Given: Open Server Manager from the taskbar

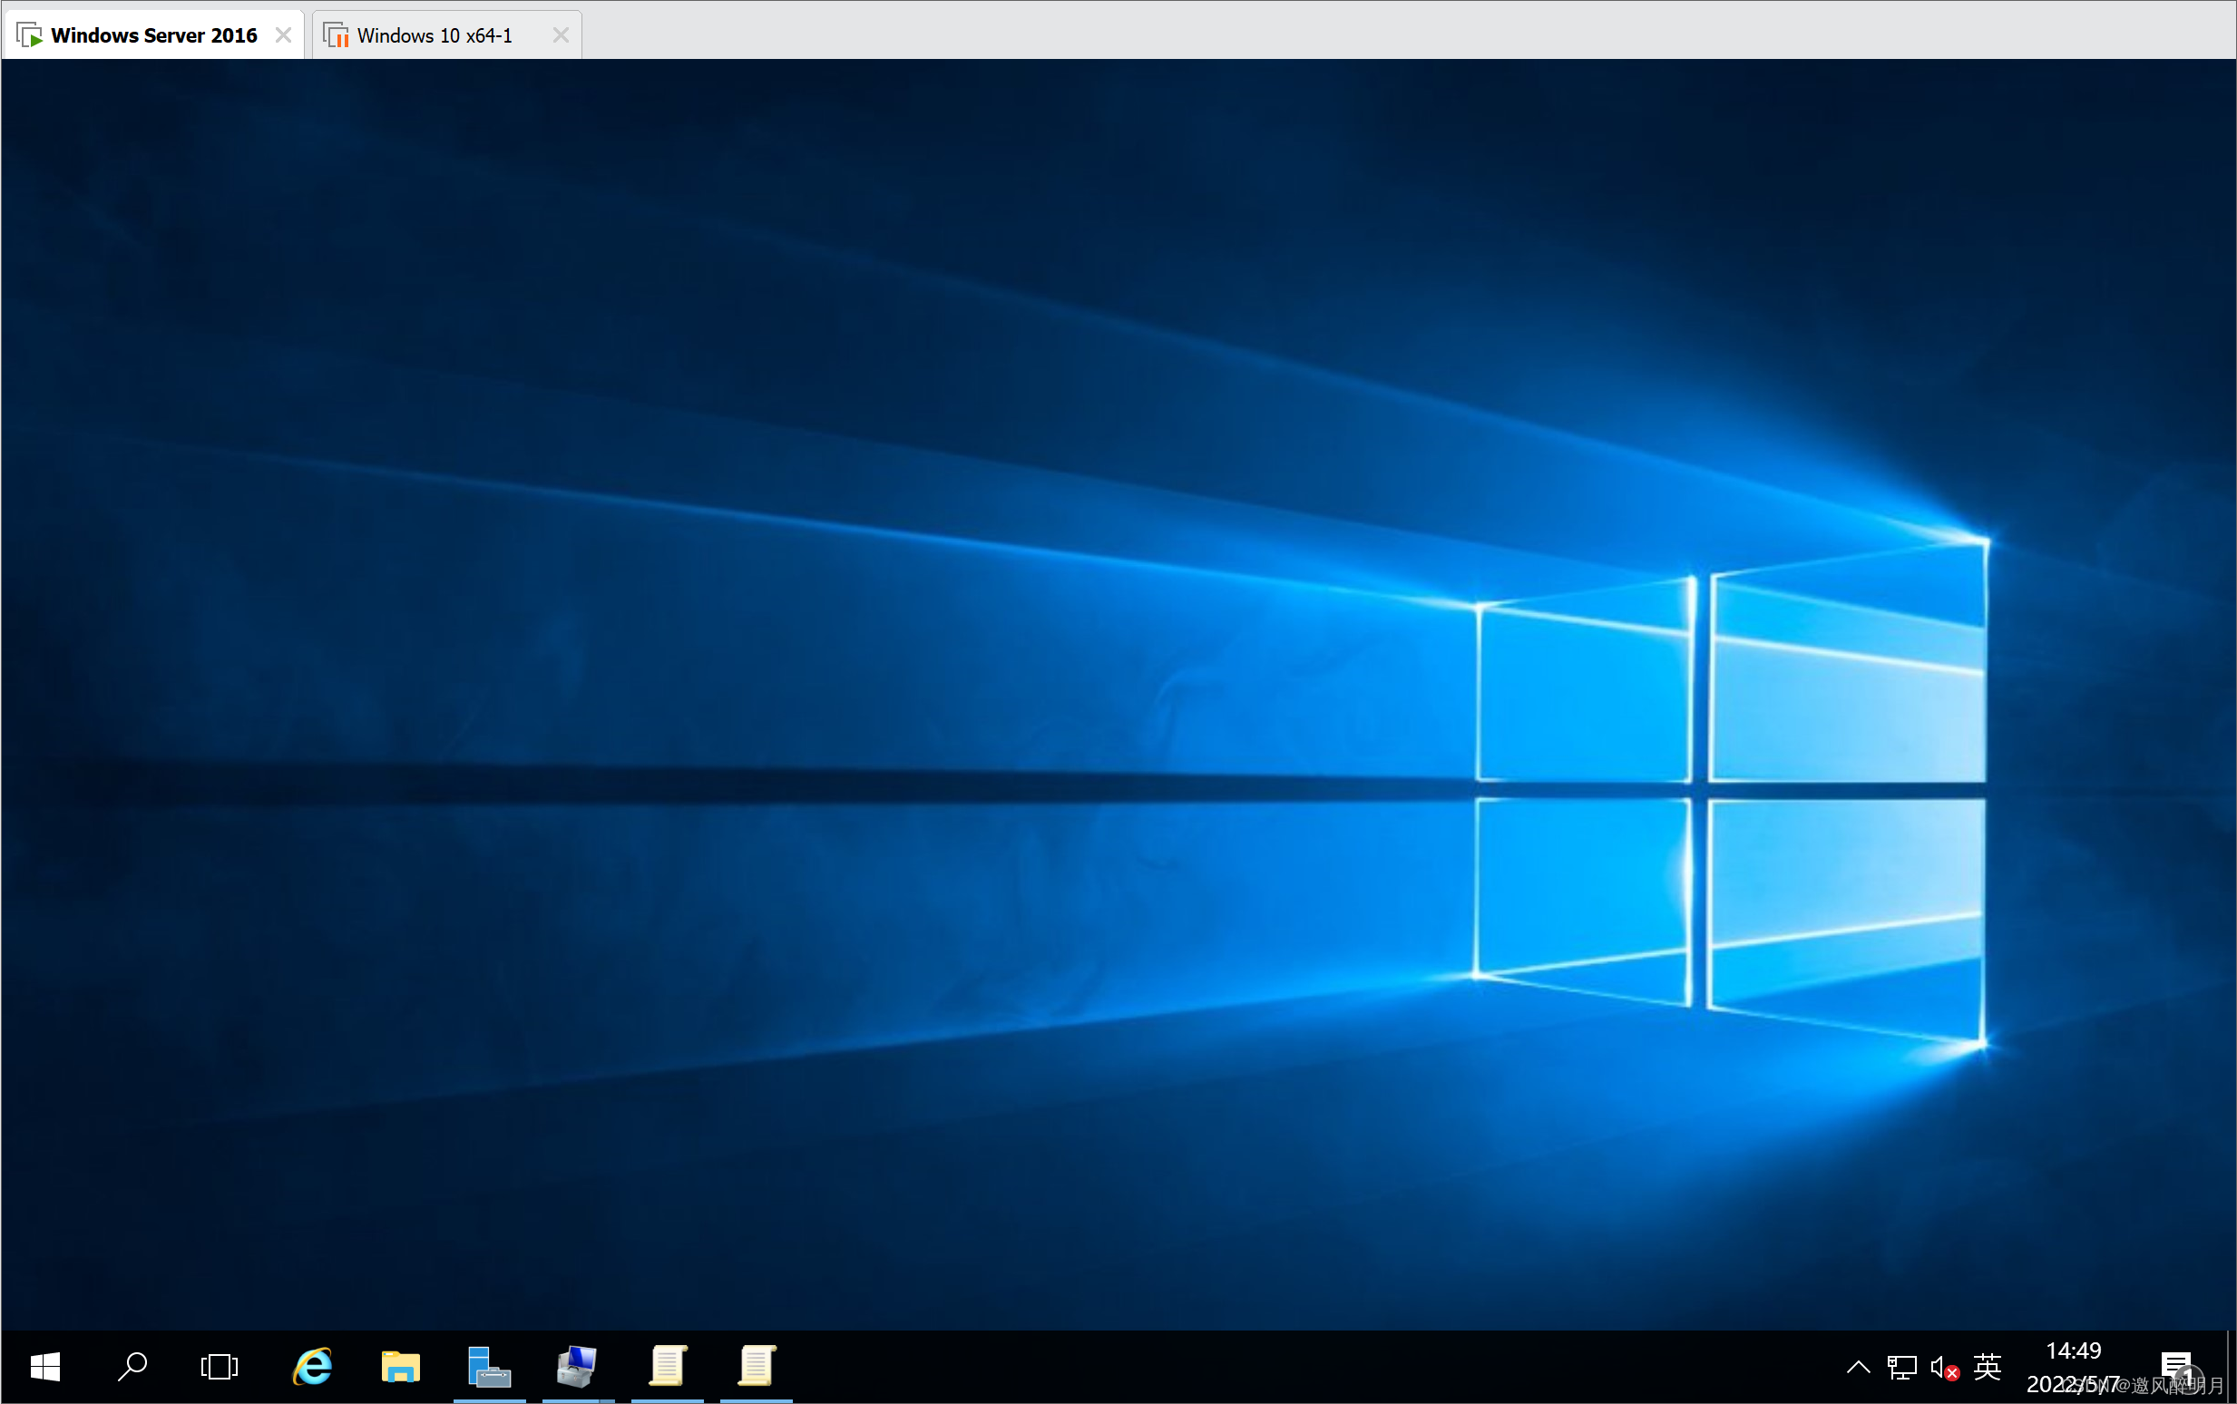Looking at the screenshot, I should (x=489, y=1366).
